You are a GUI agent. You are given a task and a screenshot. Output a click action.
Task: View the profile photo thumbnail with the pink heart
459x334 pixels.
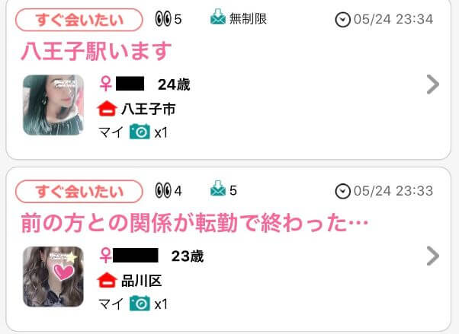pos(53,276)
